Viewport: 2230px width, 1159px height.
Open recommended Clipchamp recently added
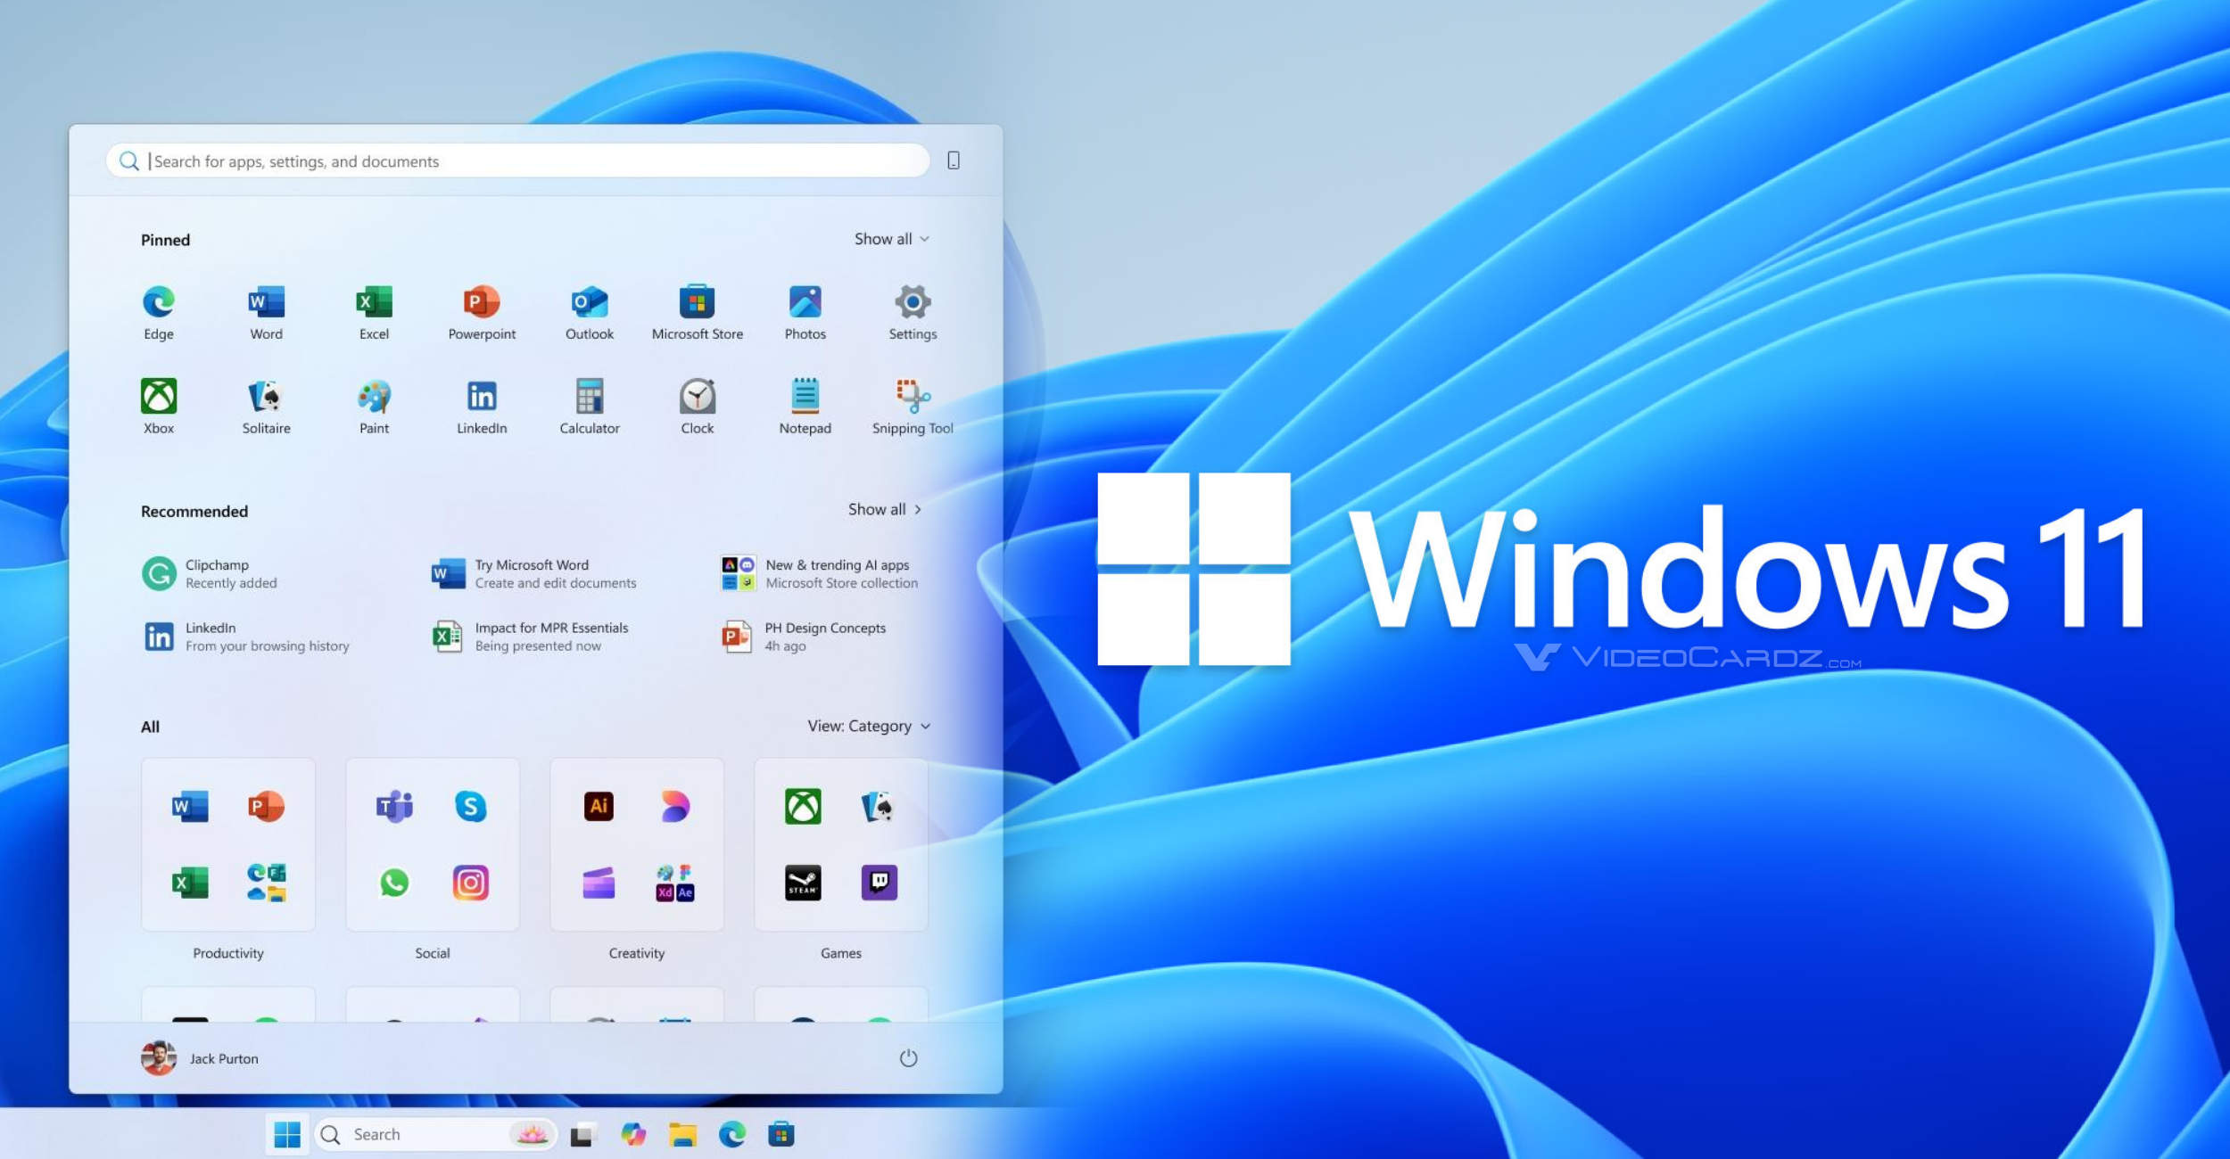[211, 573]
